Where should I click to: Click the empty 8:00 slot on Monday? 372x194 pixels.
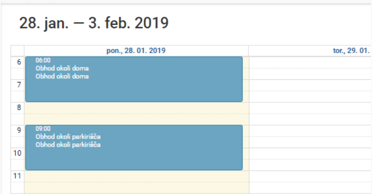(x=136, y=108)
